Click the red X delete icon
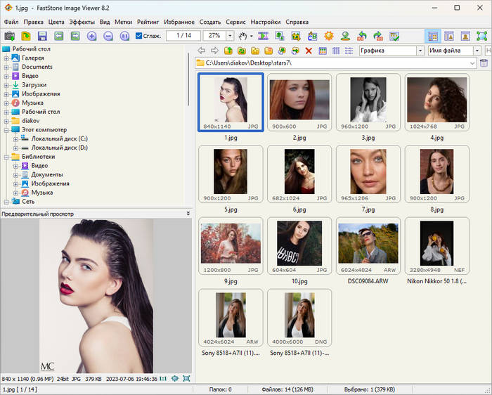Screen dimensions: 492x395 309,51
